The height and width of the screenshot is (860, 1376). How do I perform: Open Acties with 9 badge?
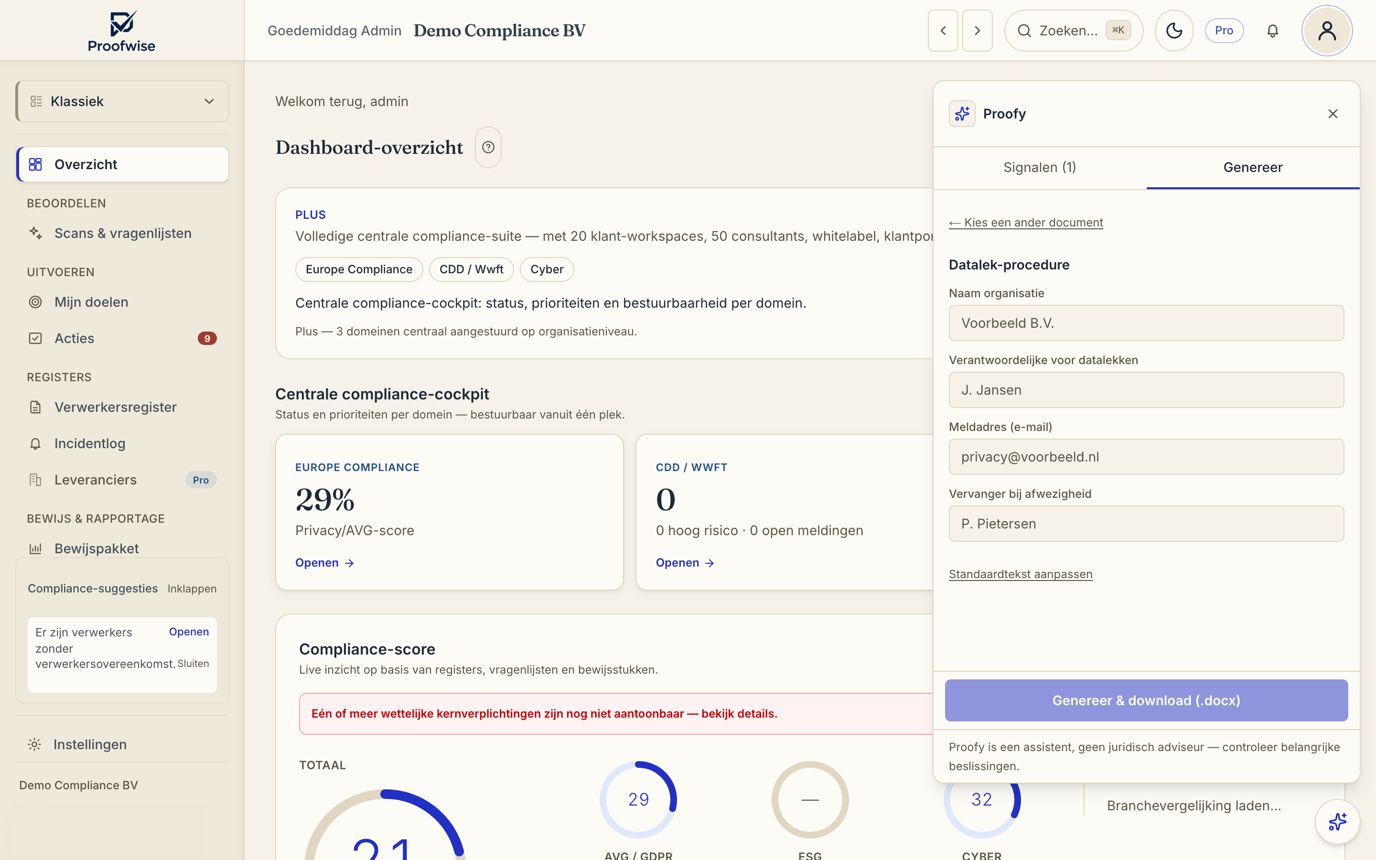tap(122, 338)
